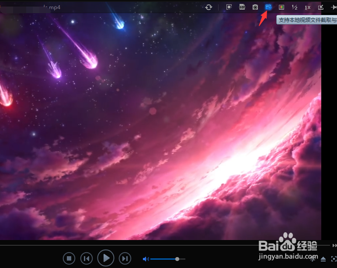Set video to original size (1×)
Image resolution: width=337 pixels, height=268 pixels.
(x=308, y=7)
